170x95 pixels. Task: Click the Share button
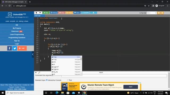tap(69, 13)
